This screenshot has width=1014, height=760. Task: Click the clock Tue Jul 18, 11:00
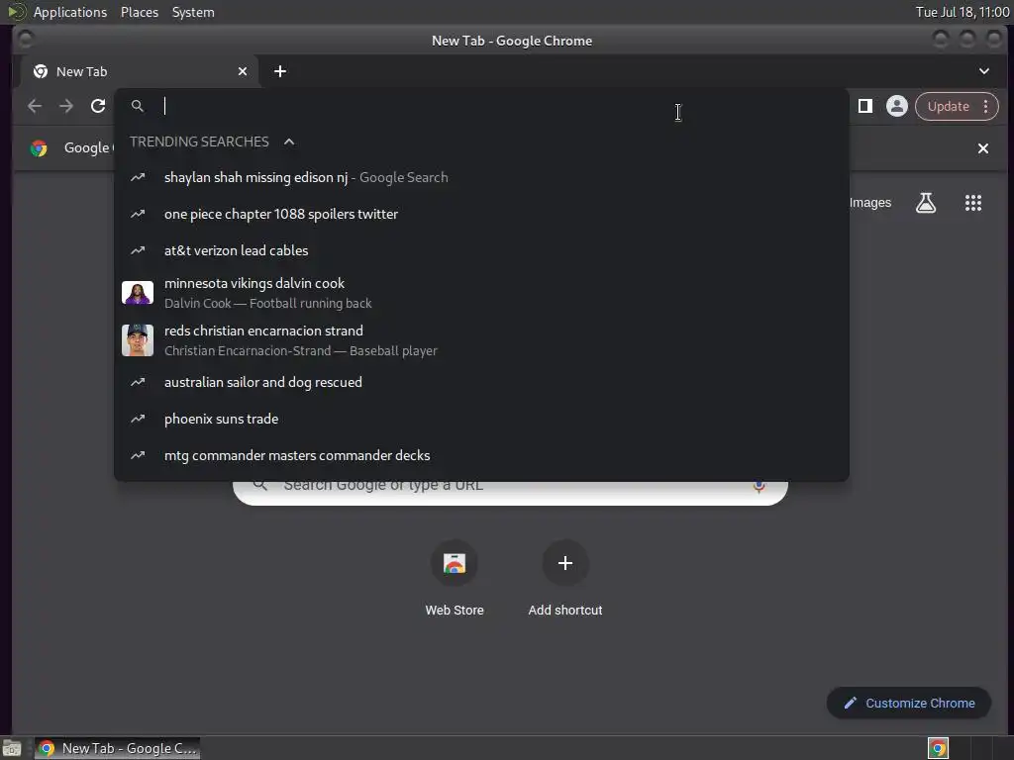(x=963, y=12)
